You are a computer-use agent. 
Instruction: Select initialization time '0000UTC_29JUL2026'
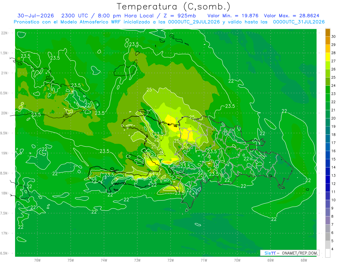click(194, 22)
